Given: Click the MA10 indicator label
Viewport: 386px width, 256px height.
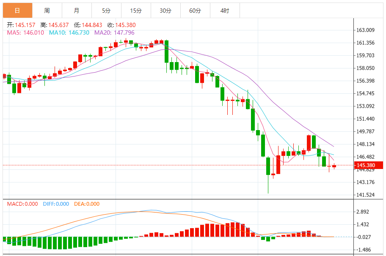Looking at the screenshot, I should point(69,33).
